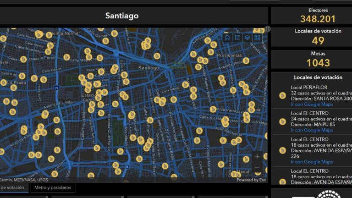Click the Electores 348.201 indicator
The width and height of the screenshot is (352, 198).
(x=318, y=16)
